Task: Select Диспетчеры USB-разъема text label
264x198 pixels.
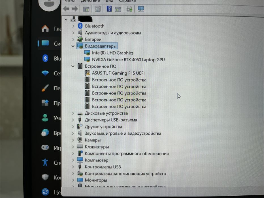Action: (x=111, y=120)
